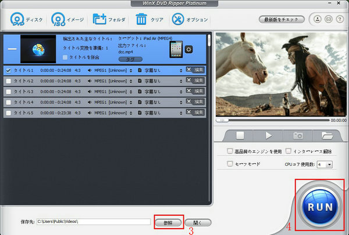Open subtitle dropdown for タイトル3
This screenshot has width=349, height=235.
[181, 92]
